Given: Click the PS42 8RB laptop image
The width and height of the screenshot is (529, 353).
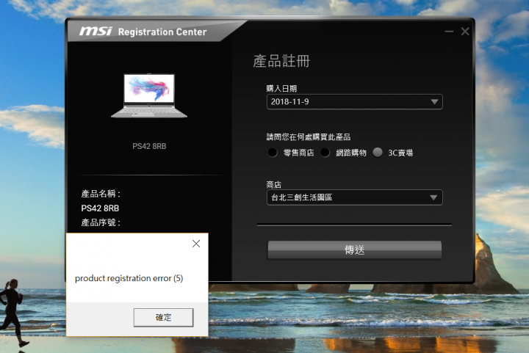Looking at the screenshot, I should point(149,95).
